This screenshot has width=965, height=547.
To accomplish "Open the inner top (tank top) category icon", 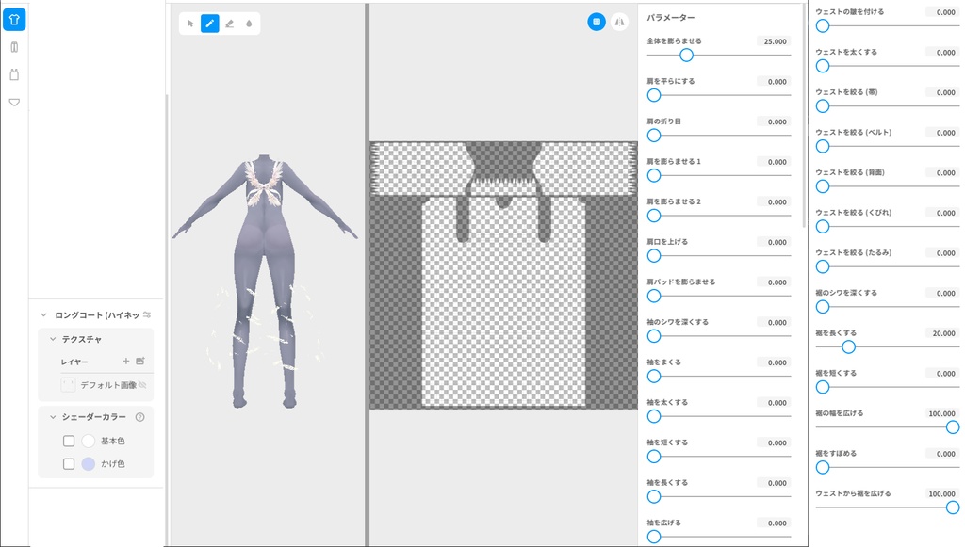I will coord(14,74).
